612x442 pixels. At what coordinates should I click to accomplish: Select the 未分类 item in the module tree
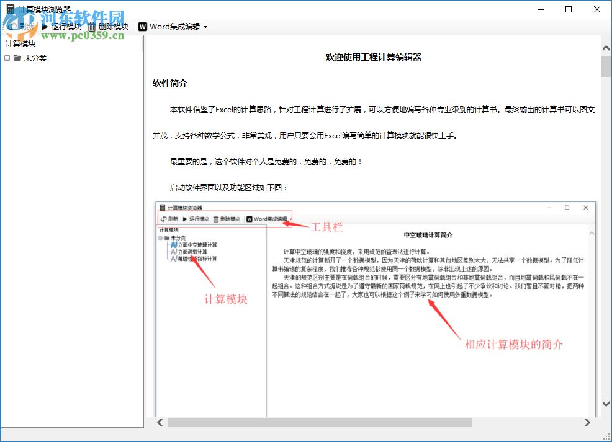point(35,58)
